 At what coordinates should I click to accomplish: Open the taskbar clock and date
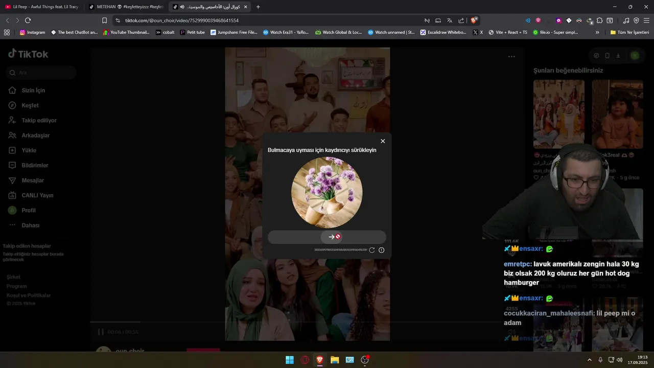(x=639, y=360)
